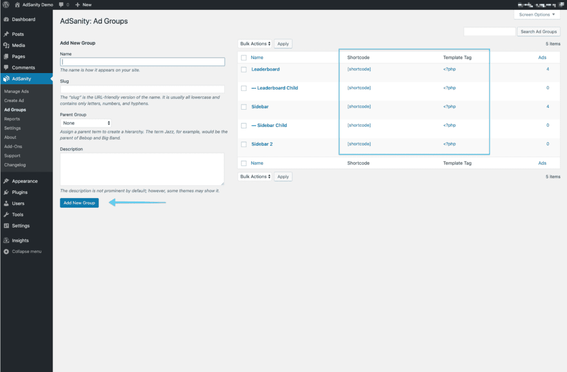Click the WordPress logo in admin bar
This screenshot has height=372, width=567.
point(6,4)
